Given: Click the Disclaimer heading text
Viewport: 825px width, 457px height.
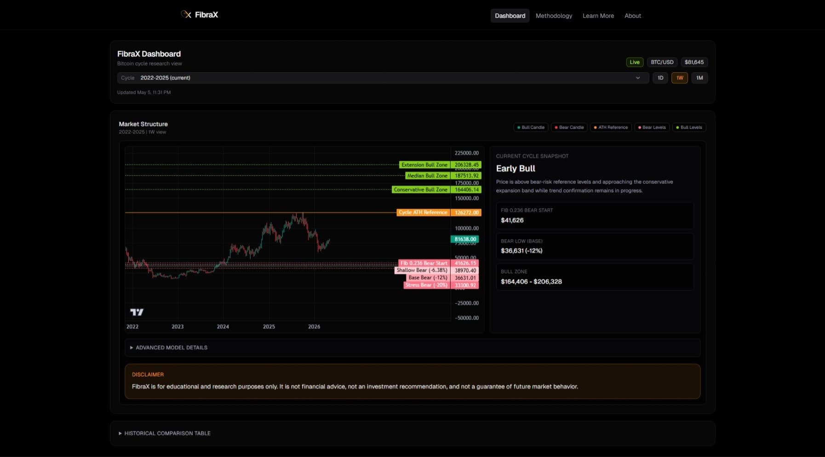Looking at the screenshot, I should 148,375.
